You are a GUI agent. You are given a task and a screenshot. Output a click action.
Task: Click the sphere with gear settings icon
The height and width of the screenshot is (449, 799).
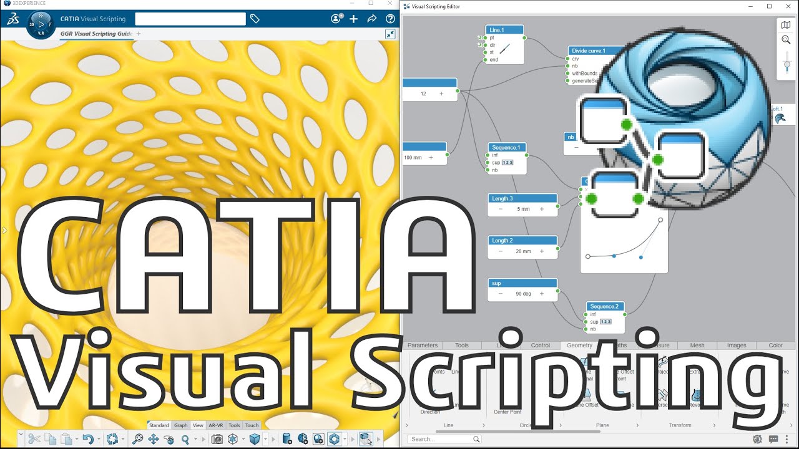pos(318,439)
